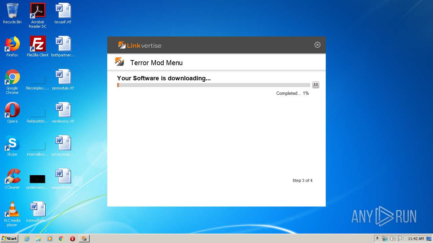Image resolution: width=433 pixels, height=243 pixels.
Task: Select the Google Chrome desktop shortcut
Action: click(12, 82)
